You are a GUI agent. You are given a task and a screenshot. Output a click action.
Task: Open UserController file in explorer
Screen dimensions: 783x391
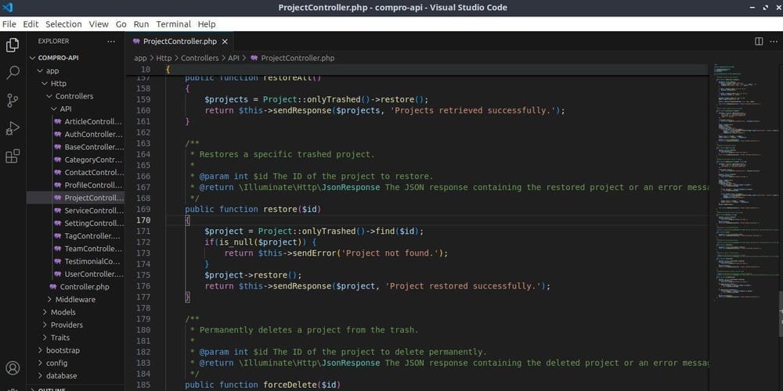75,274
